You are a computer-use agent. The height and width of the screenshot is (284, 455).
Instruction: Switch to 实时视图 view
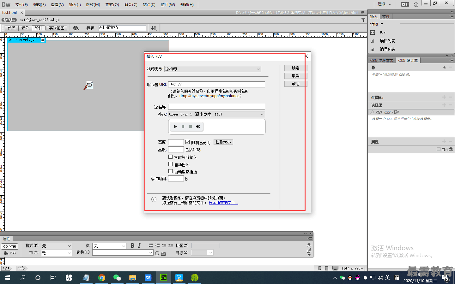point(57,28)
